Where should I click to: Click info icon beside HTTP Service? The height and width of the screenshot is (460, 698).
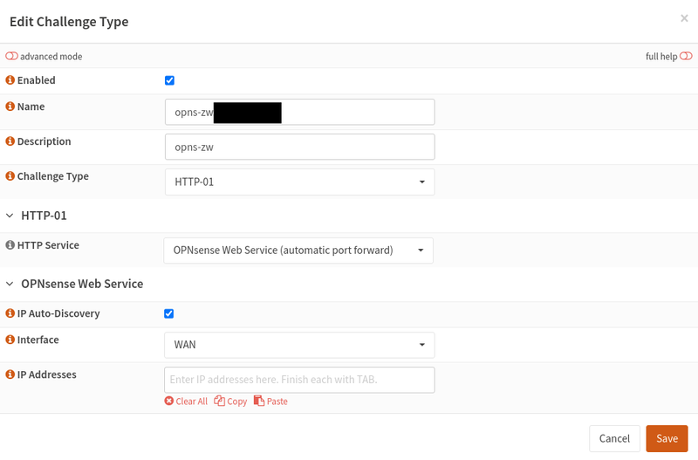tap(10, 246)
